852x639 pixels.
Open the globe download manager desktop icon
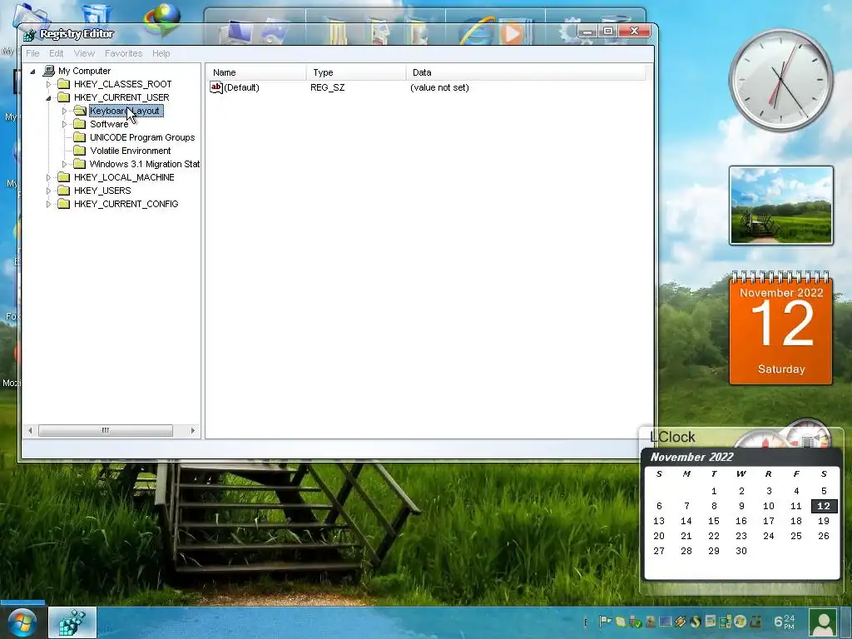[x=162, y=19]
